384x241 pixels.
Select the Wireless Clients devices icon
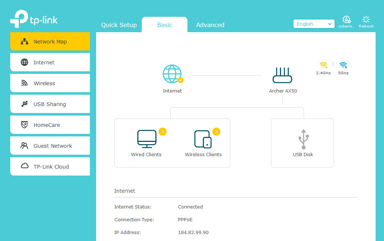click(203, 139)
